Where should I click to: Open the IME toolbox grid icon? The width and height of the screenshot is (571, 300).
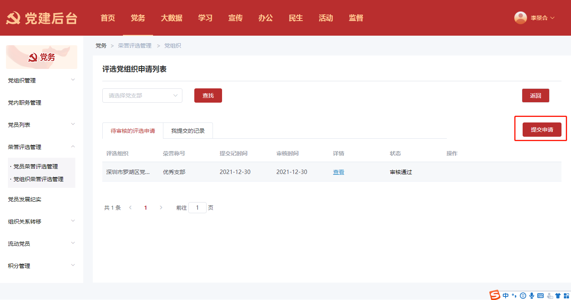pyautogui.click(x=566, y=296)
